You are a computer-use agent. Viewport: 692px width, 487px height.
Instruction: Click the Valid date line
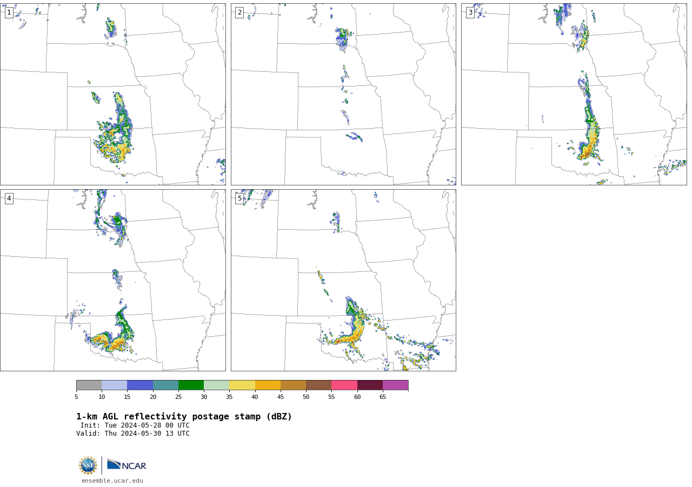(133, 433)
